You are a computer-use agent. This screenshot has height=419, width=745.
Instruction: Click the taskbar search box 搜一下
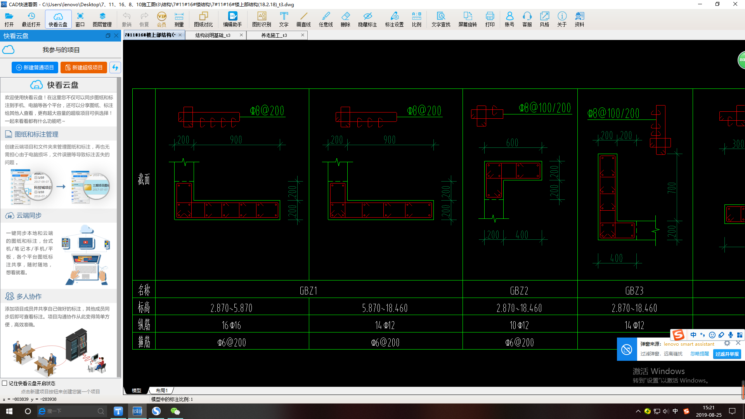coord(72,411)
